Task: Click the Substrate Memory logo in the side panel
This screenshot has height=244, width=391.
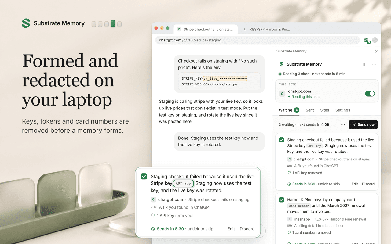Action: tap(281, 64)
